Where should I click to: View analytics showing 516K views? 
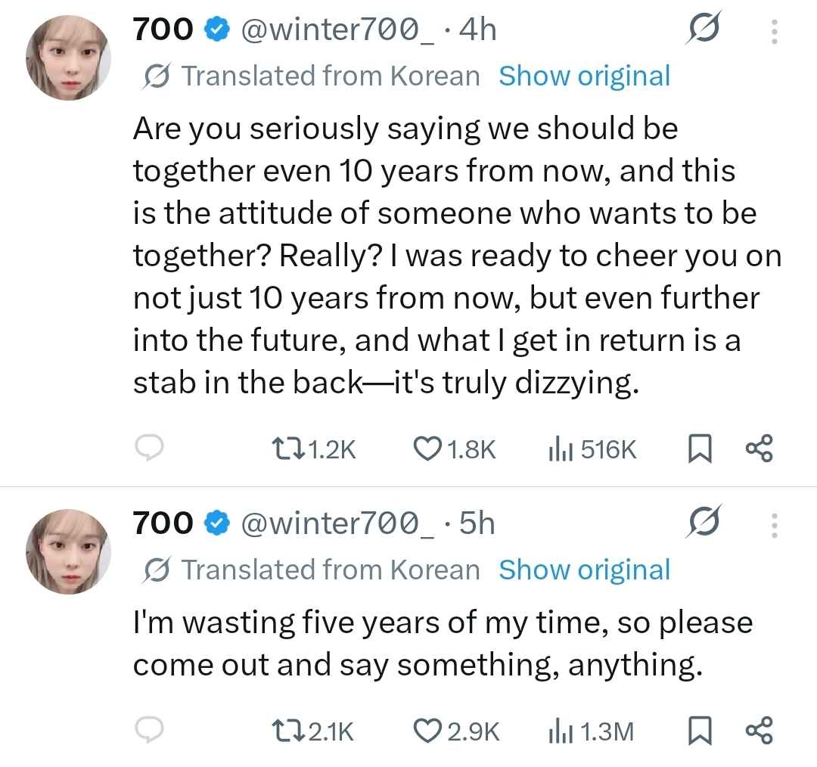point(592,449)
